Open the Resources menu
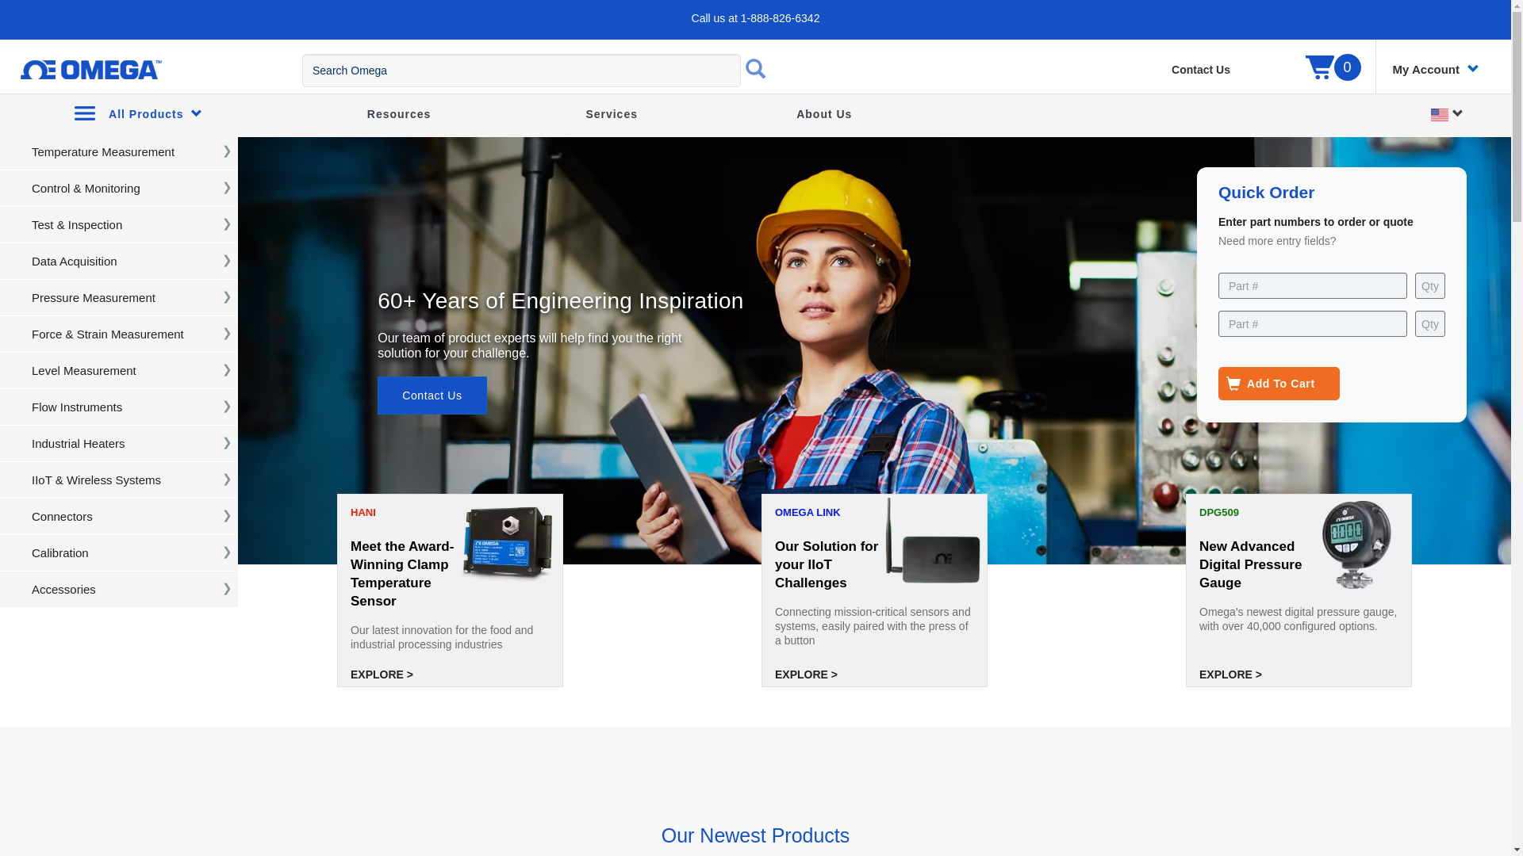The height and width of the screenshot is (856, 1523). pos(399,114)
